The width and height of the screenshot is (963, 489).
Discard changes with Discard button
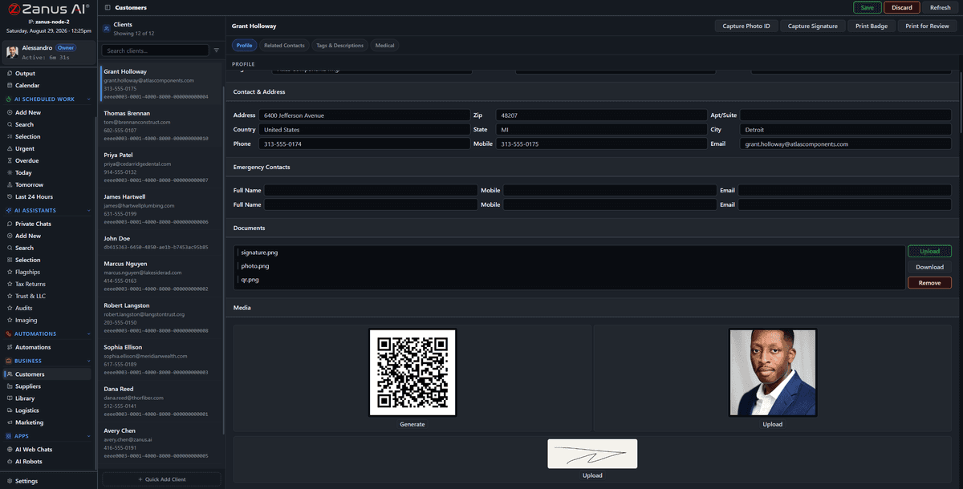tap(902, 7)
